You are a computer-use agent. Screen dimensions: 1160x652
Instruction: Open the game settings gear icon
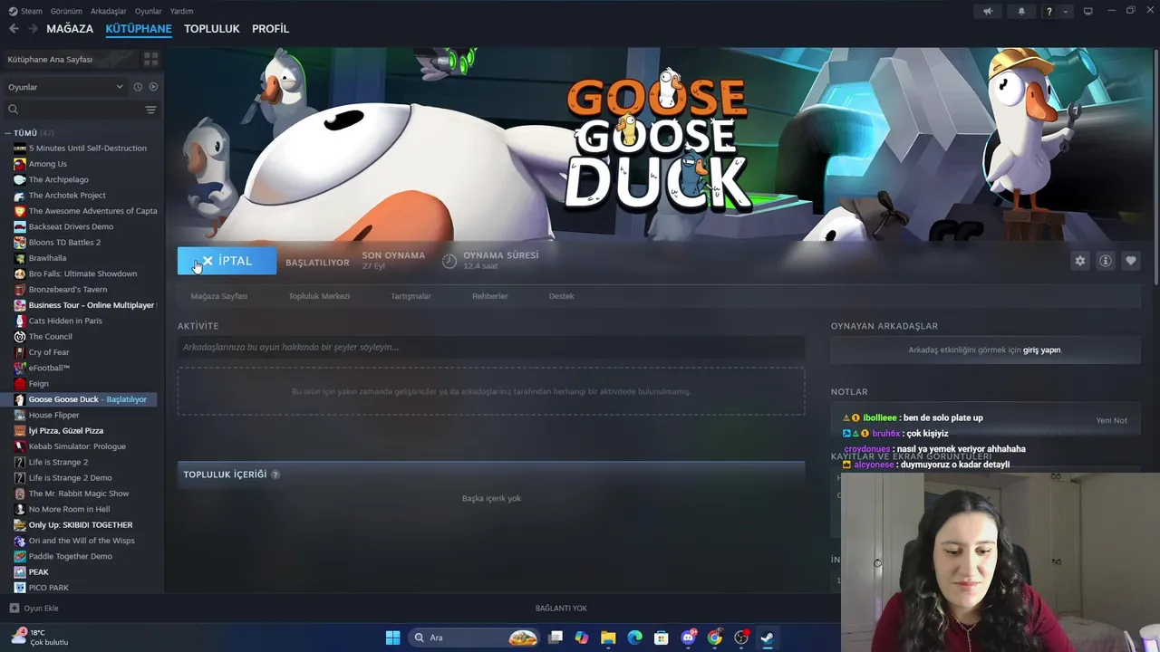pos(1079,261)
